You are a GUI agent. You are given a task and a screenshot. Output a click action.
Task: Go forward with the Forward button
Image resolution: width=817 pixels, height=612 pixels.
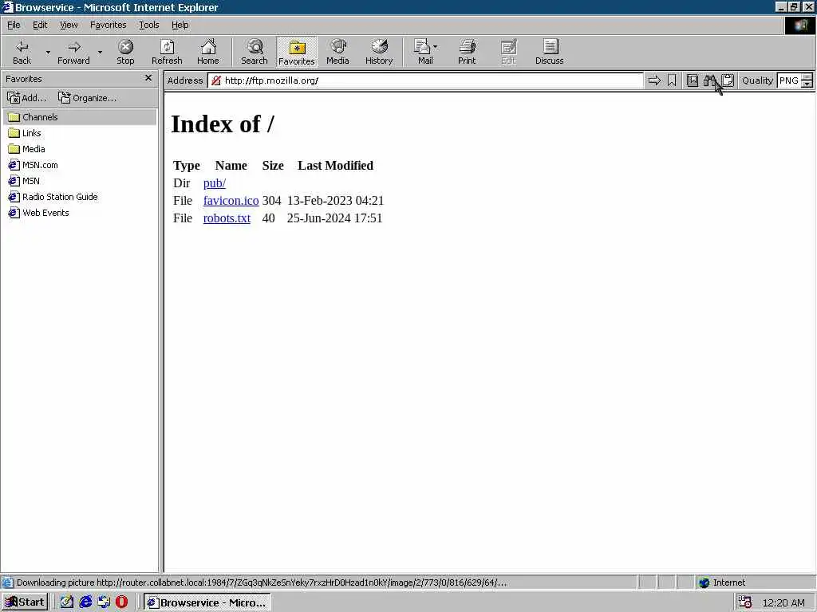coord(73,52)
